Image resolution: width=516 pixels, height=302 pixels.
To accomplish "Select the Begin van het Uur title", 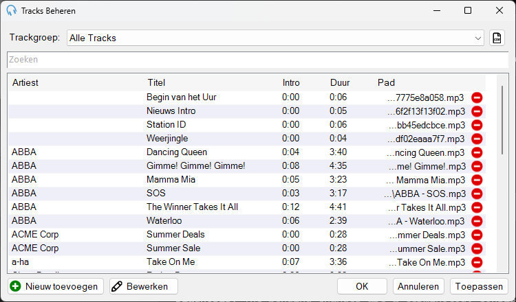I will click(x=182, y=97).
